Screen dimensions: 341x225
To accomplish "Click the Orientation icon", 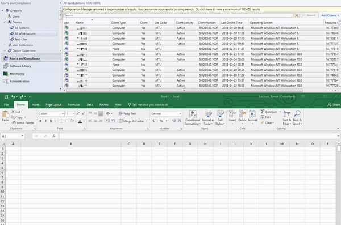I will 108,114.
